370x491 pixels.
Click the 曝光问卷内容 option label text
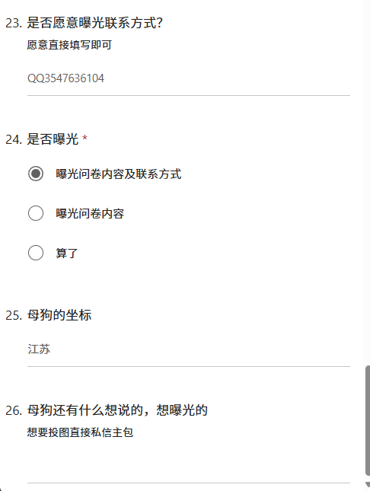pyautogui.click(x=90, y=214)
